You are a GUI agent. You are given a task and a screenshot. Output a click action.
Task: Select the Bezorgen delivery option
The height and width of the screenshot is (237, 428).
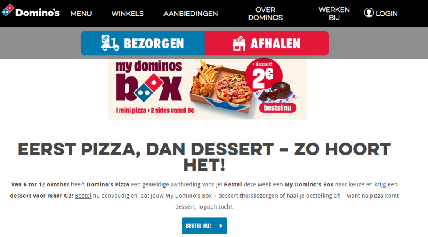pyautogui.click(x=143, y=43)
